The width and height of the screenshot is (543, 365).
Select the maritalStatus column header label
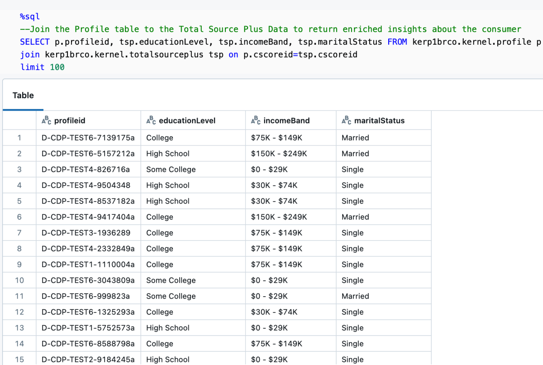tap(379, 121)
